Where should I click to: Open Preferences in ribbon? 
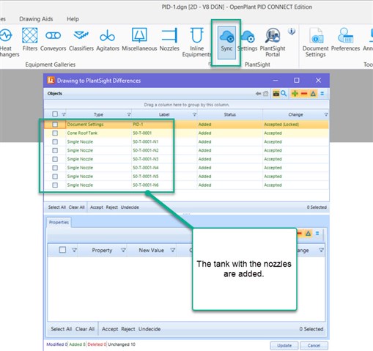coord(345,40)
